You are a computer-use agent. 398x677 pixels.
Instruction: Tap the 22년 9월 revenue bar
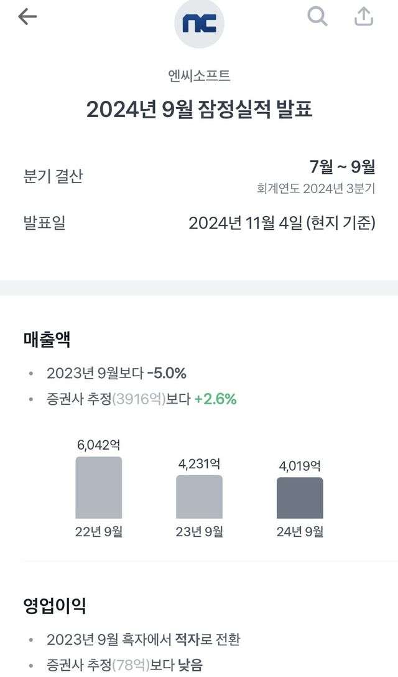point(99,488)
